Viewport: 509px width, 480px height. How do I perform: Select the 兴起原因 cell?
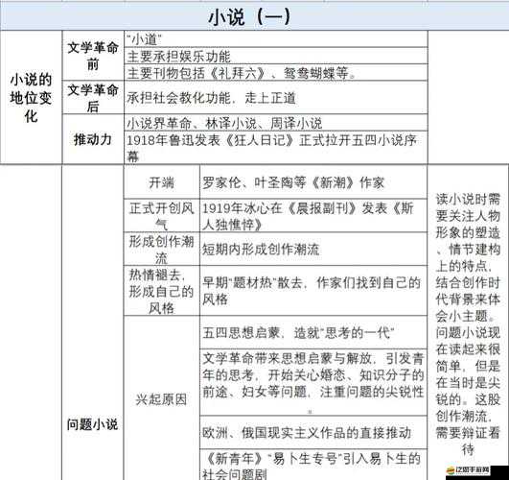tap(162, 398)
